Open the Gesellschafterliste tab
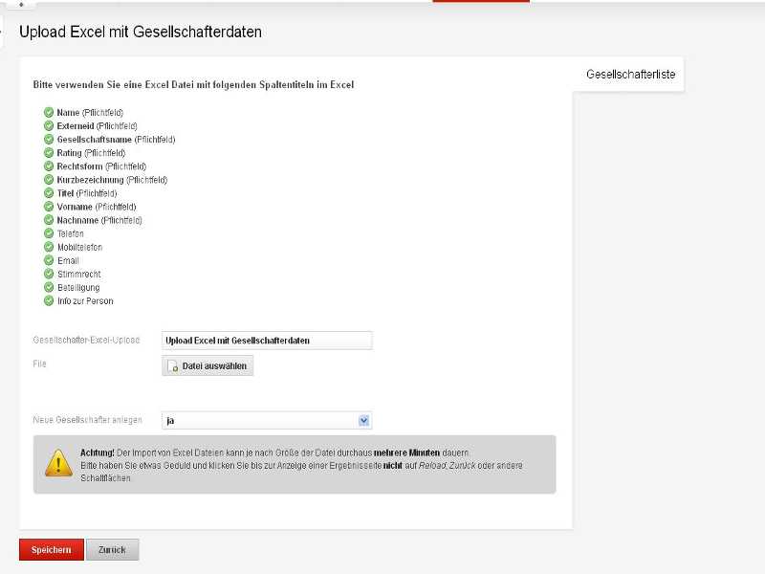The width and height of the screenshot is (765, 574). tap(630, 75)
